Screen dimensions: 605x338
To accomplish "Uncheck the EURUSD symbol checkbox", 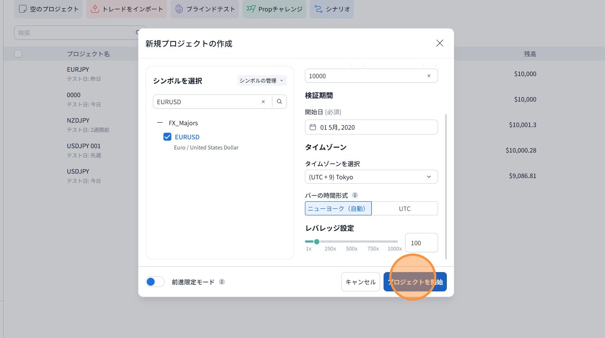I will (x=167, y=137).
